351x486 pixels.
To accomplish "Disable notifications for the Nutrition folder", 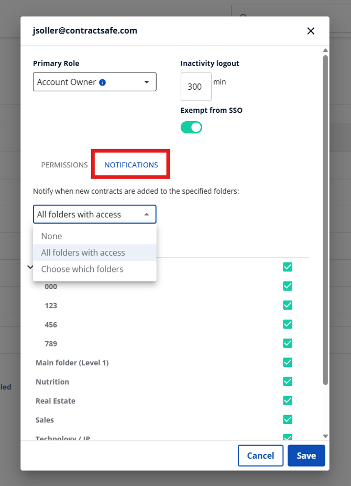I will 288,382.
